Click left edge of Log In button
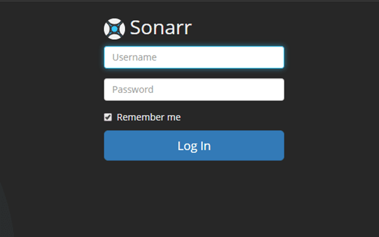379x237 pixels. point(107,145)
